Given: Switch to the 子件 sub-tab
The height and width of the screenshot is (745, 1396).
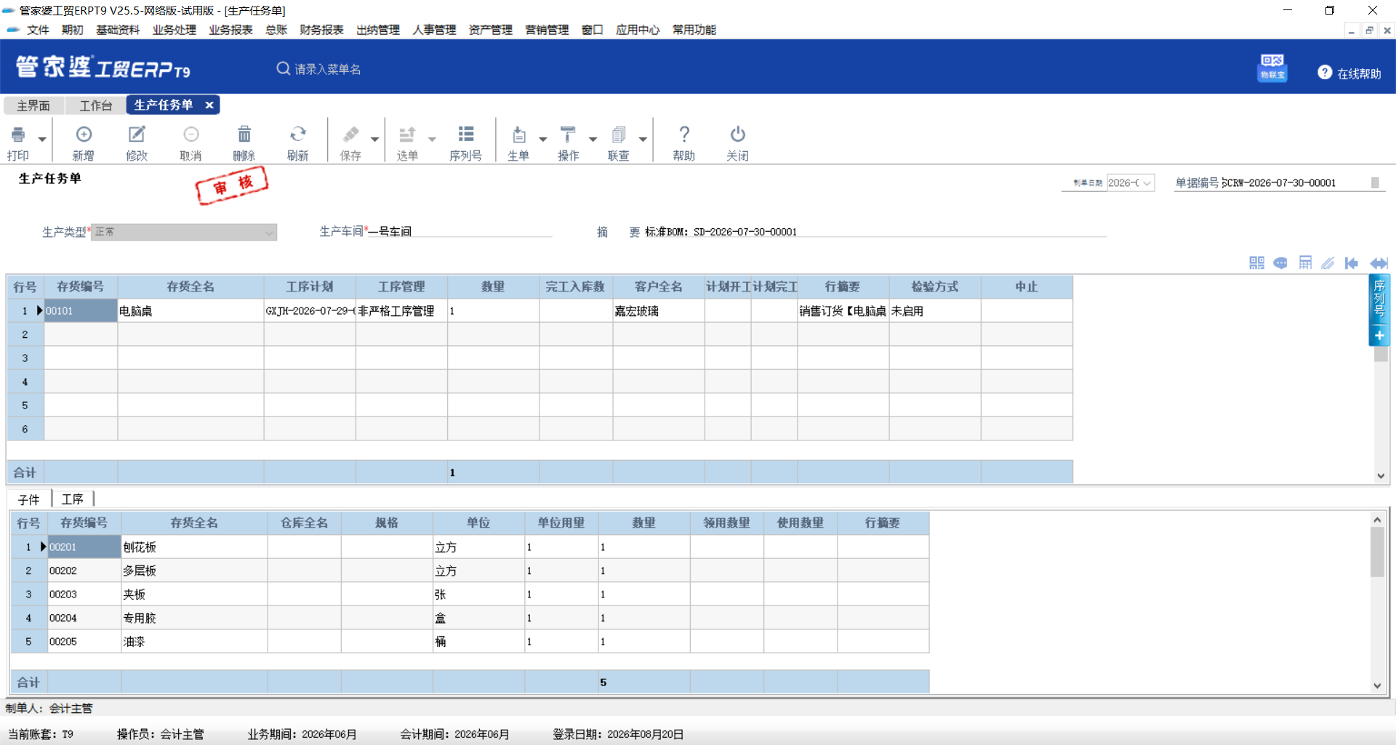Looking at the screenshot, I should click(29, 499).
